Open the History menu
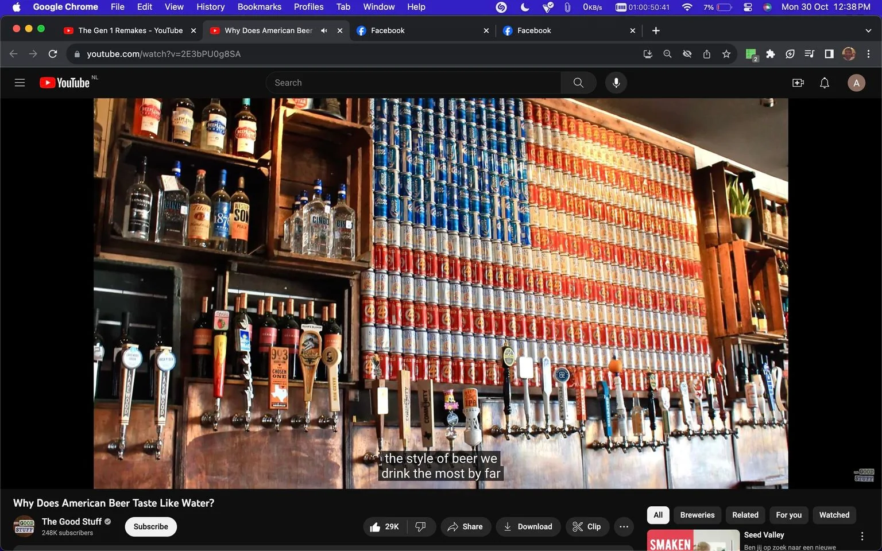Screen dimensions: 882x551 click(x=210, y=7)
